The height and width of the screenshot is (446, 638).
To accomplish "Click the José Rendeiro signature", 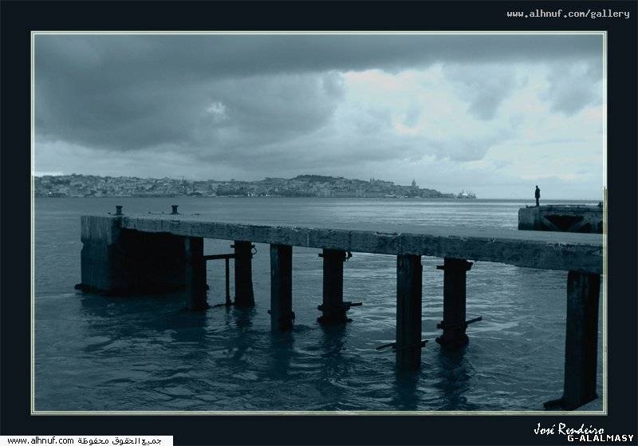I will tap(568, 428).
